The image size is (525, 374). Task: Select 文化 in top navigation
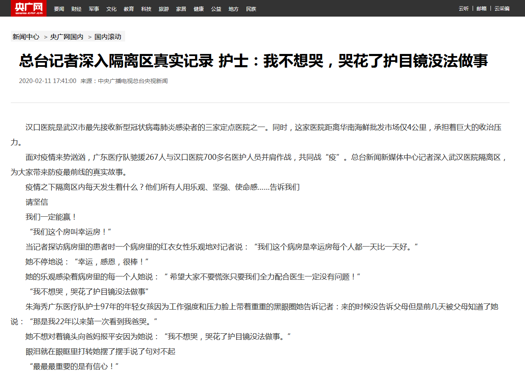point(111,9)
